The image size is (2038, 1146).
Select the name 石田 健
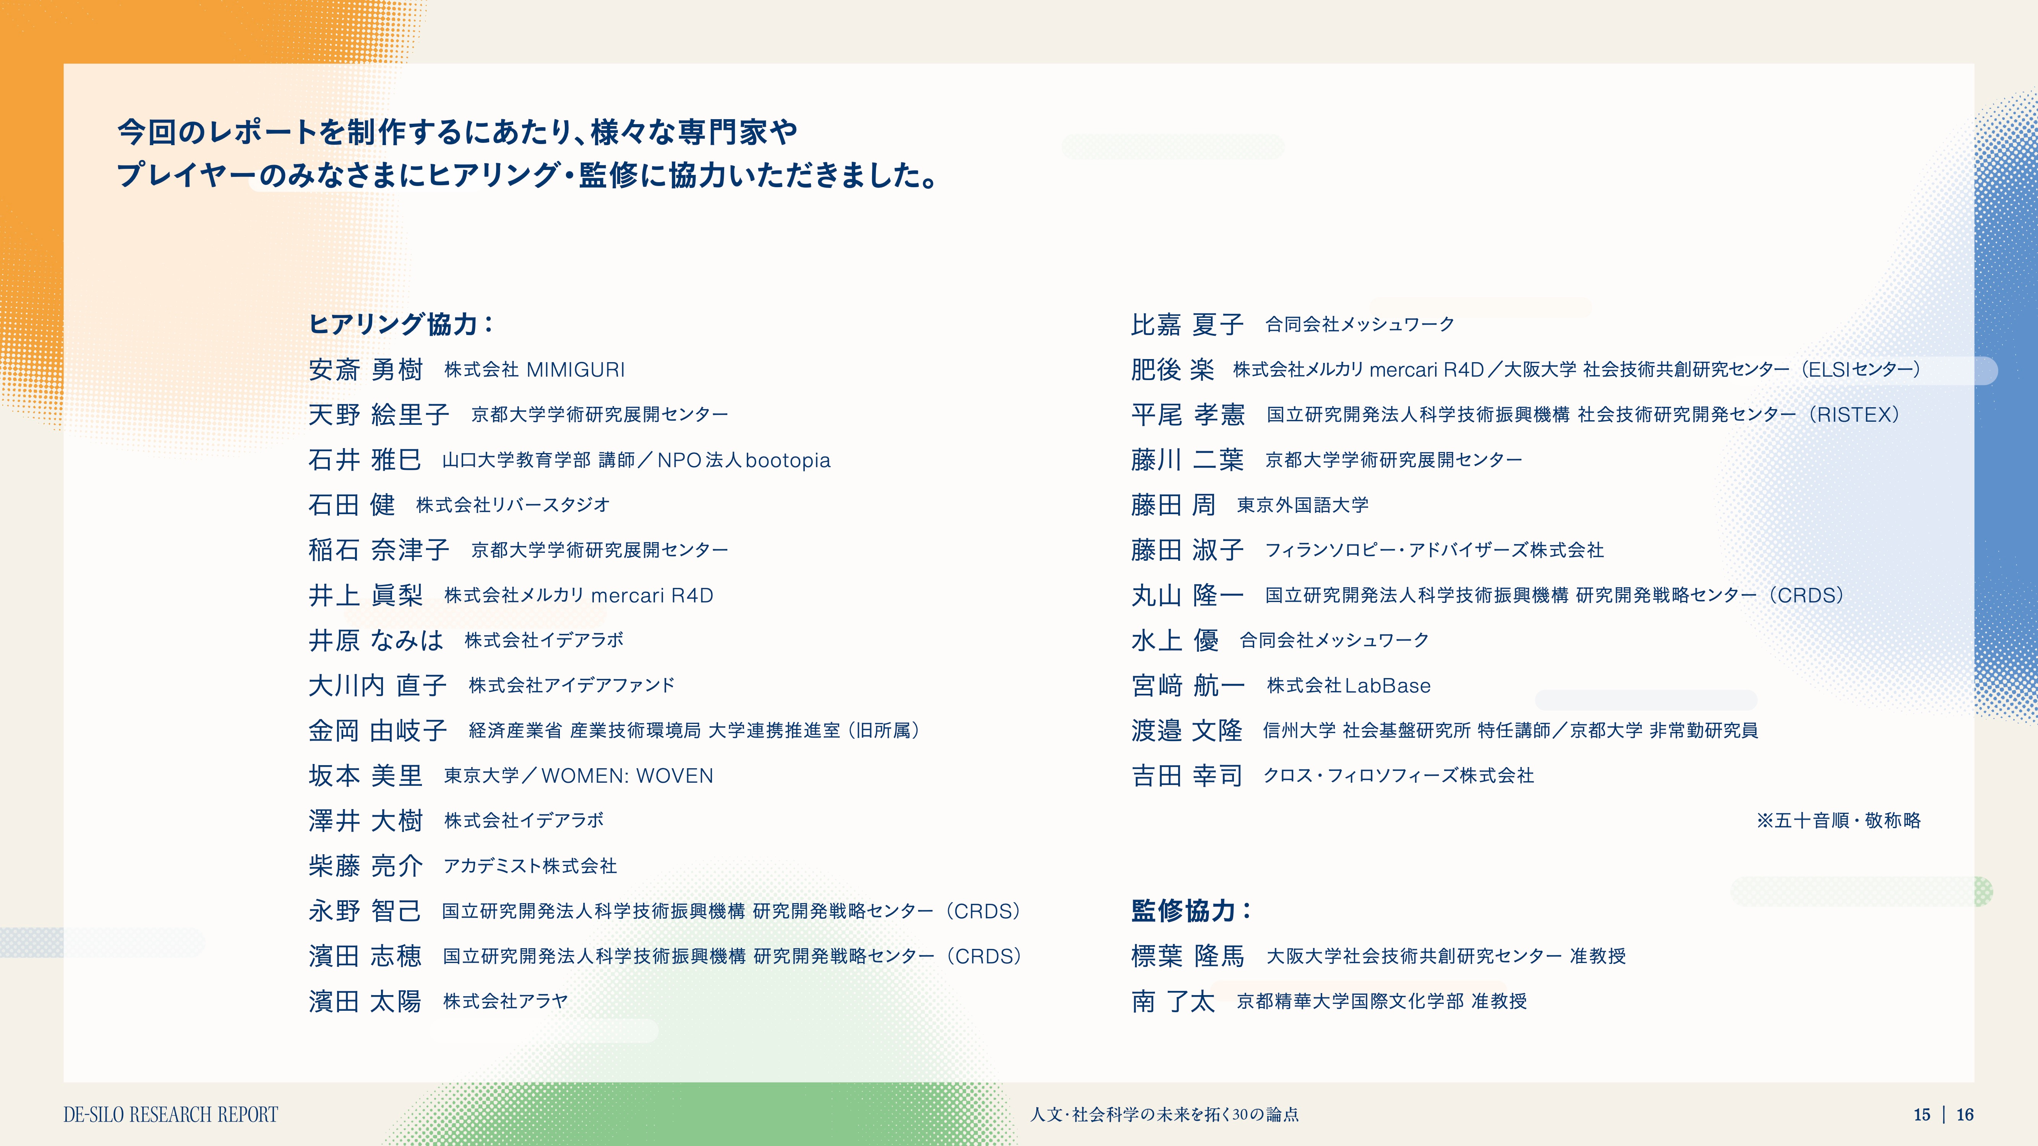click(351, 505)
